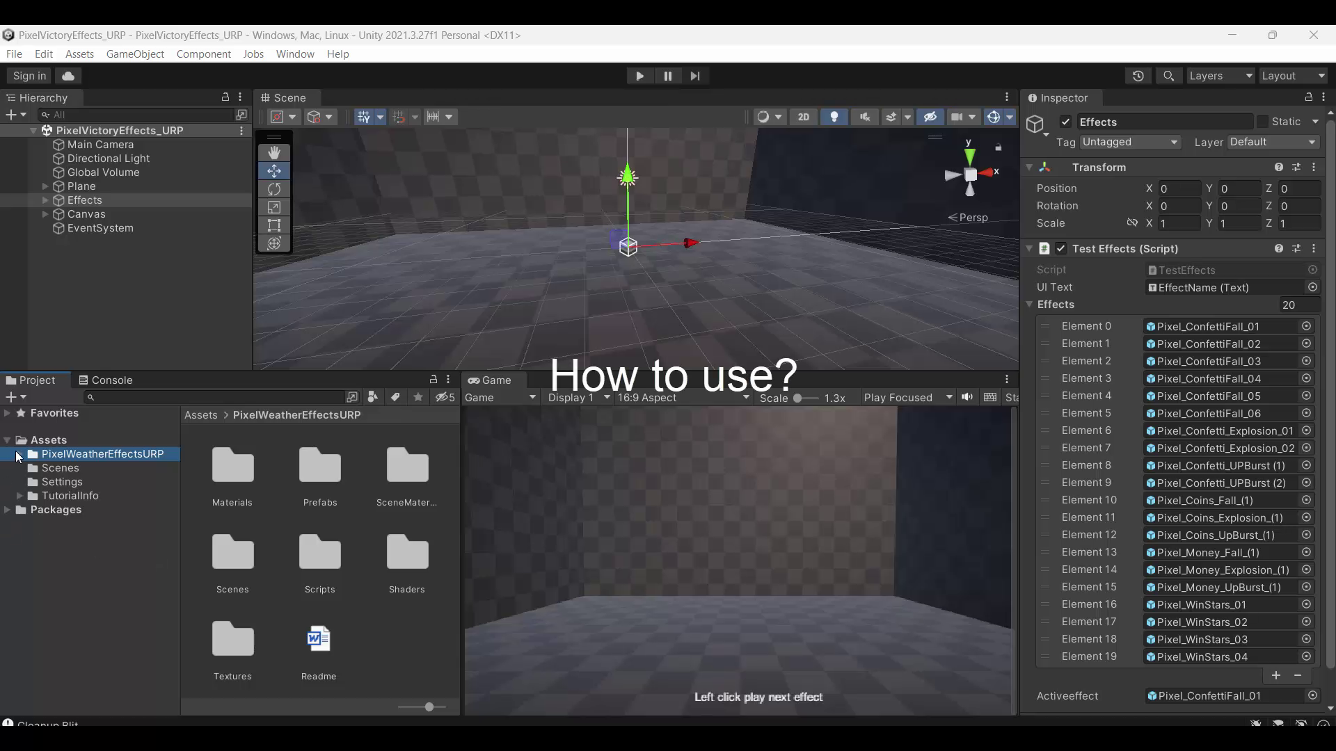Select the Scale tool in toolbar

[274, 207]
